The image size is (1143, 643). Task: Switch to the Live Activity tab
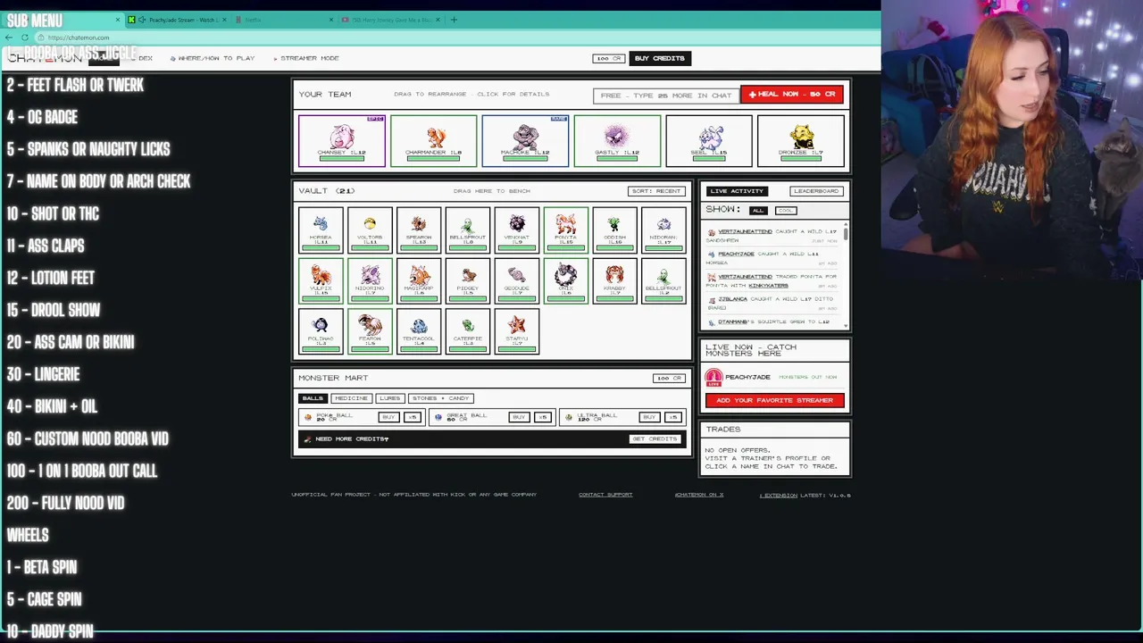pyautogui.click(x=737, y=191)
